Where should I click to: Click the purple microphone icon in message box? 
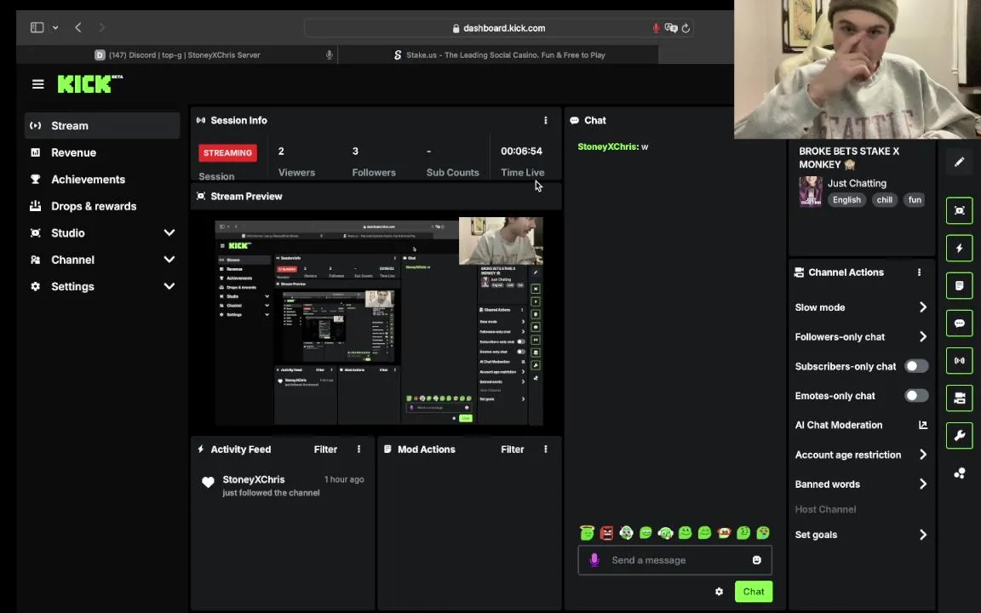(594, 560)
